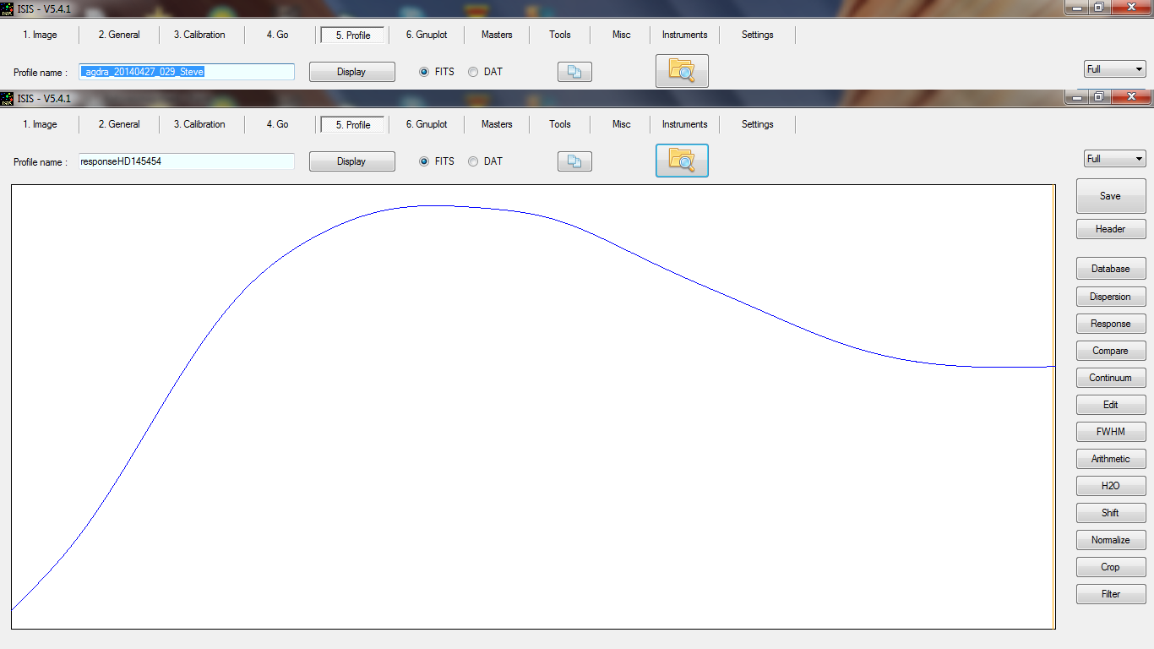This screenshot has width=1154, height=649.
Task: Click the copy icon in the upper ISIS window
Action: 574,72
